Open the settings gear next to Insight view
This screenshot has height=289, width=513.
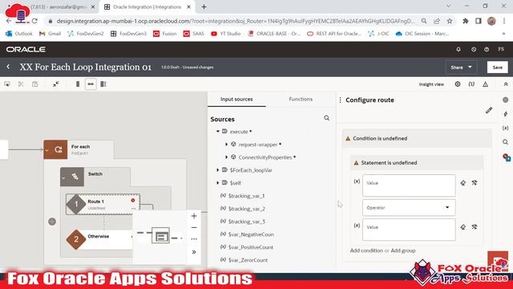(x=458, y=84)
